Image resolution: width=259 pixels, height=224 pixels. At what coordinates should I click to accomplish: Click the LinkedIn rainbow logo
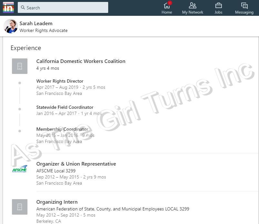pos(8,7)
